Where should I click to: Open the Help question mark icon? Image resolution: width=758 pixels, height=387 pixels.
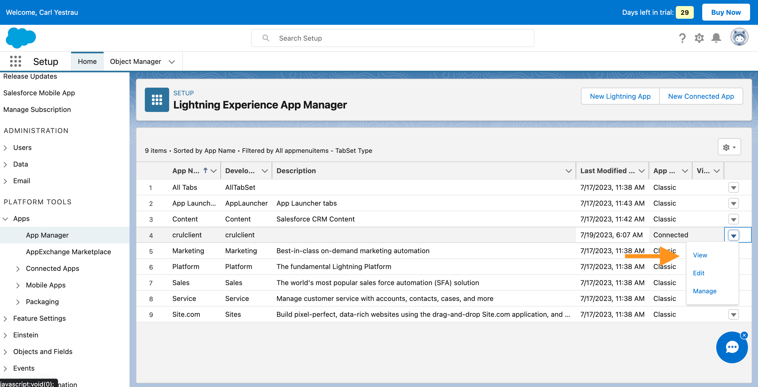682,38
